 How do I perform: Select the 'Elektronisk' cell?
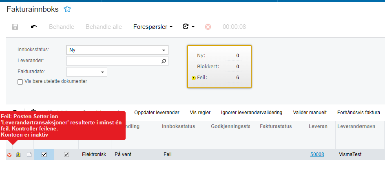click(95, 154)
